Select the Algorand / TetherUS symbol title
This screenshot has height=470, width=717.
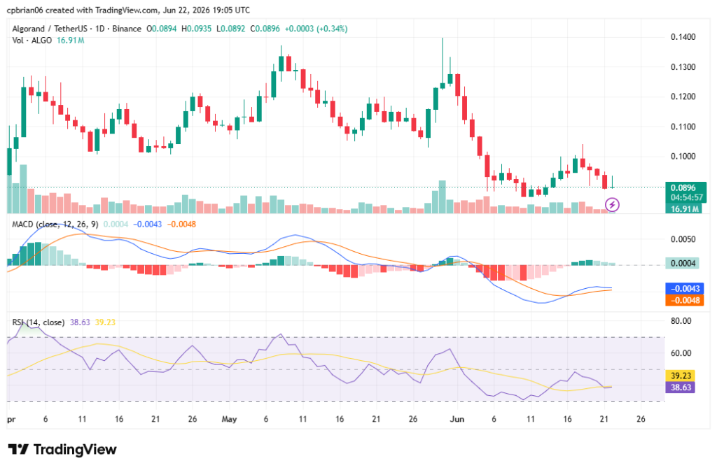tap(76, 29)
